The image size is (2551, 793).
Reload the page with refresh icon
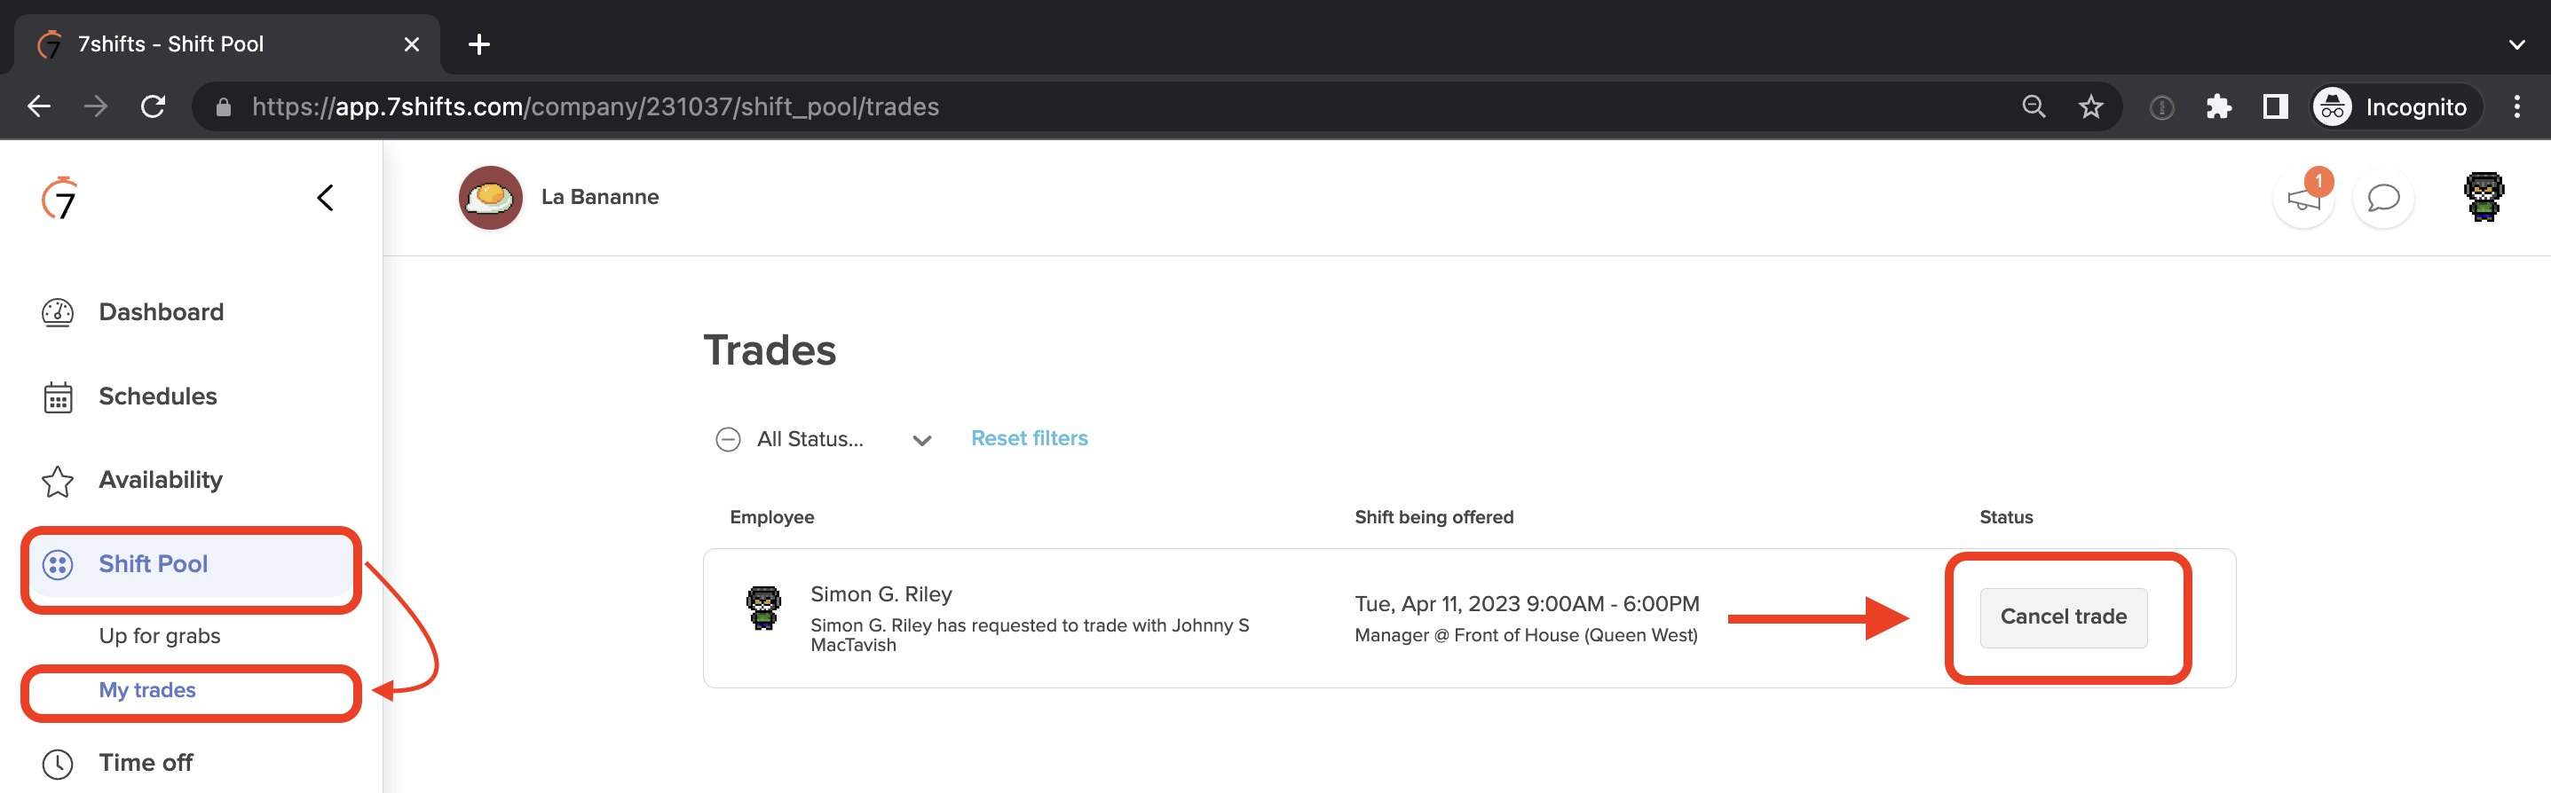[x=153, y=106]
